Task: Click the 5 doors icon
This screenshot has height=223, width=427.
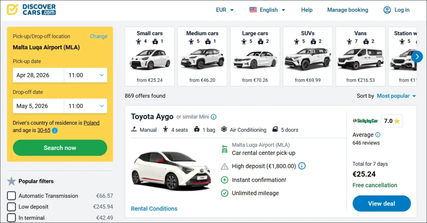Action: (275, 129)
